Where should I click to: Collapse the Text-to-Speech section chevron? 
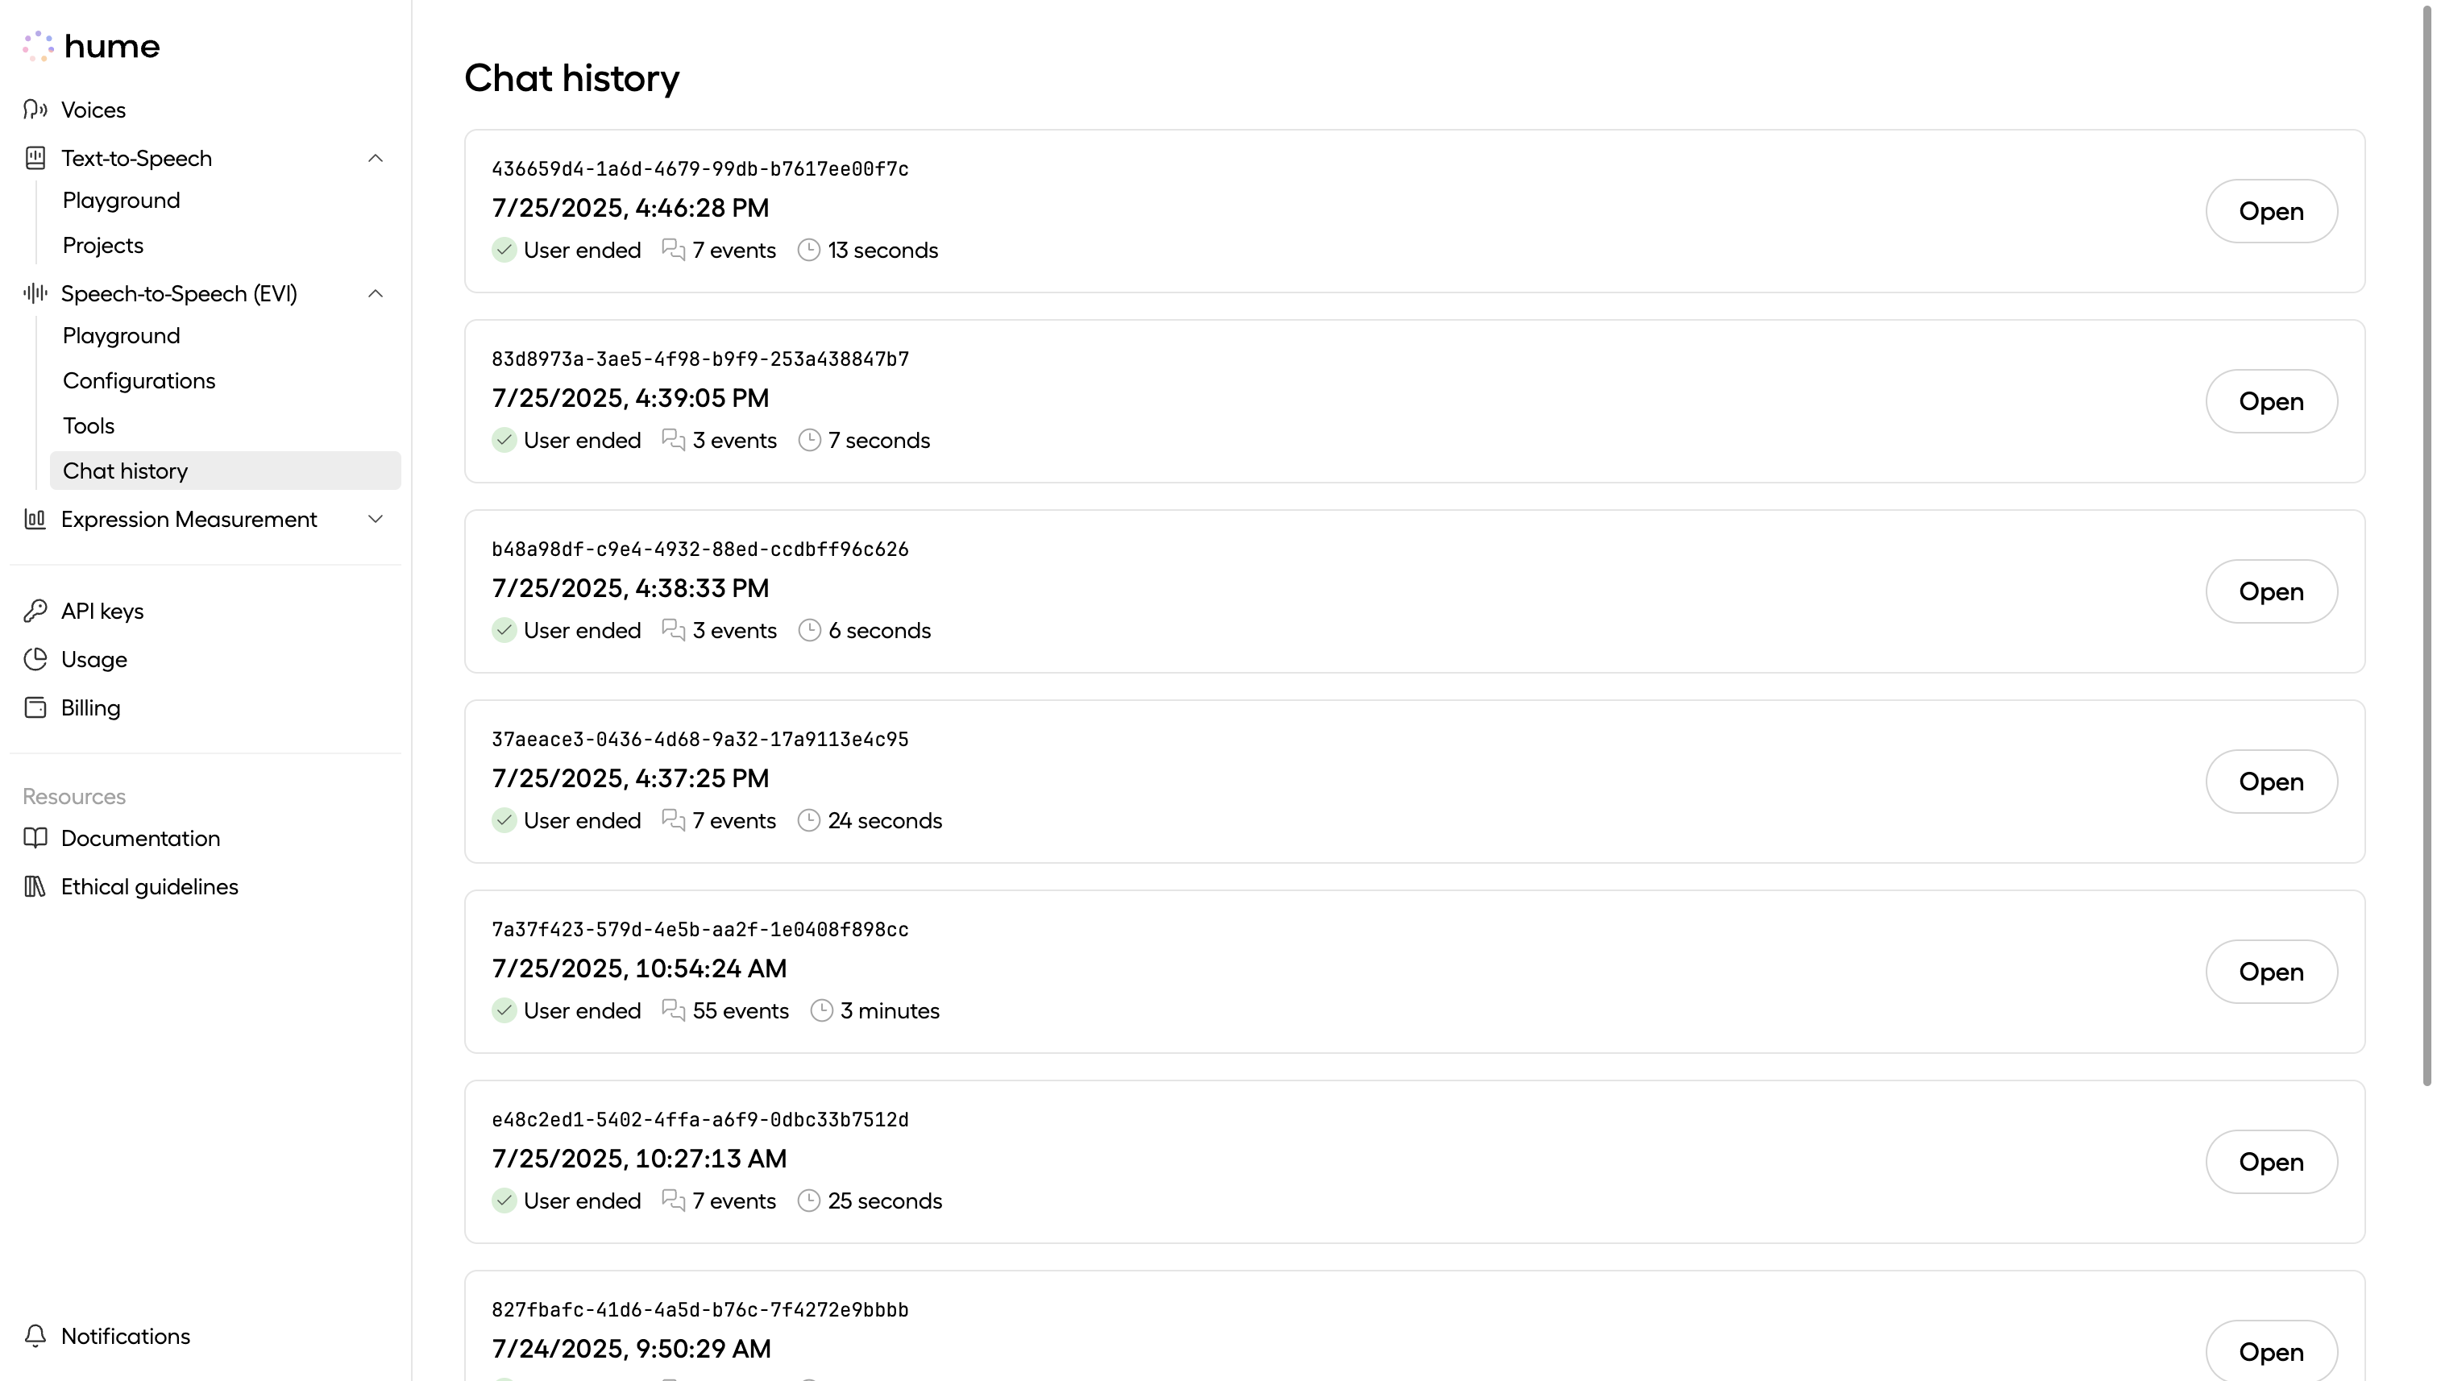[376, 159]
